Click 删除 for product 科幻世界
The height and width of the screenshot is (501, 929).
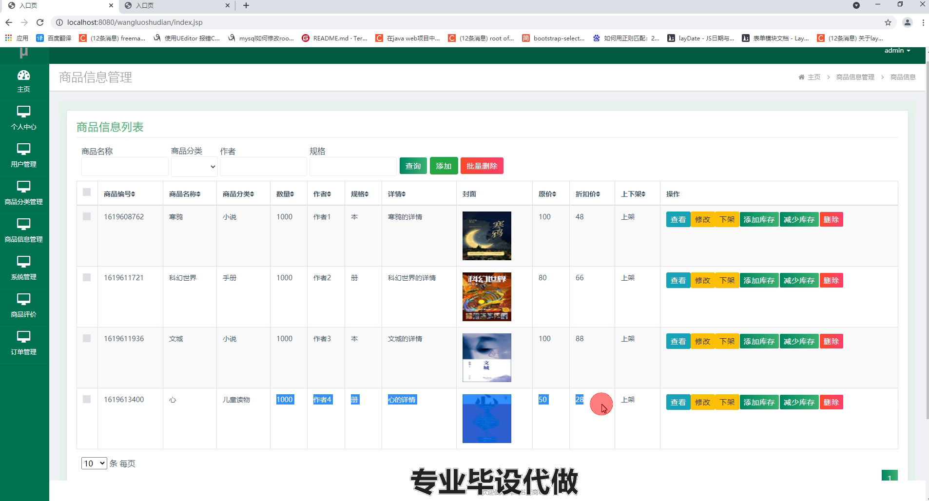(831, 280)
